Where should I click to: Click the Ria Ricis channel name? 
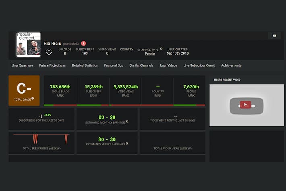tap(52, 44)
